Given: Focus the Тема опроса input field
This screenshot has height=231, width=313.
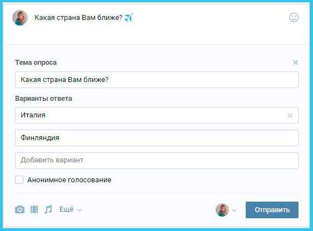Looking at the screenshot, I should coord(157,80).
